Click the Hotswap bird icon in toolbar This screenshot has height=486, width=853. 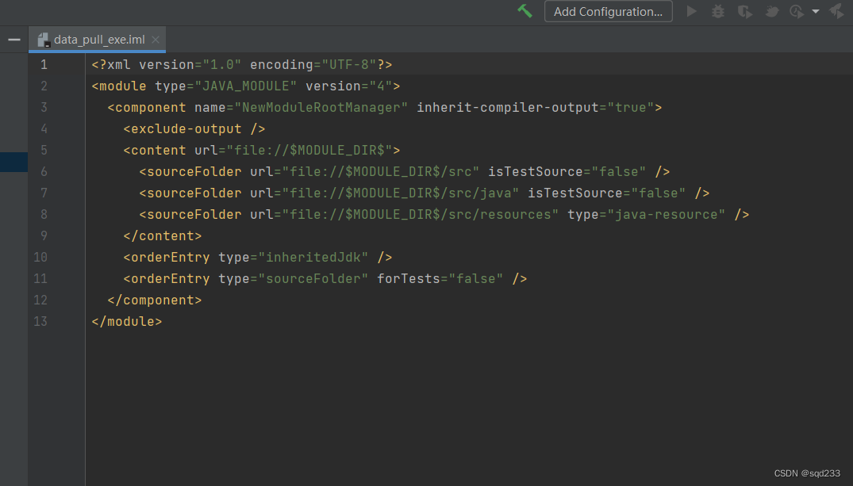tap(771, 11)
